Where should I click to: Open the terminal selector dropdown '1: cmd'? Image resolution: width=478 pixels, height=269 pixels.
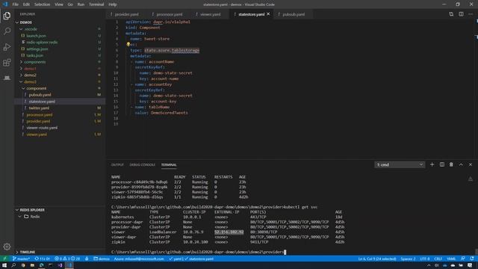[400, 164]
